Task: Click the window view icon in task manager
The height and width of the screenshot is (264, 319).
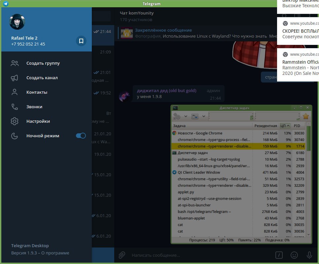Action: click(195, 116)
